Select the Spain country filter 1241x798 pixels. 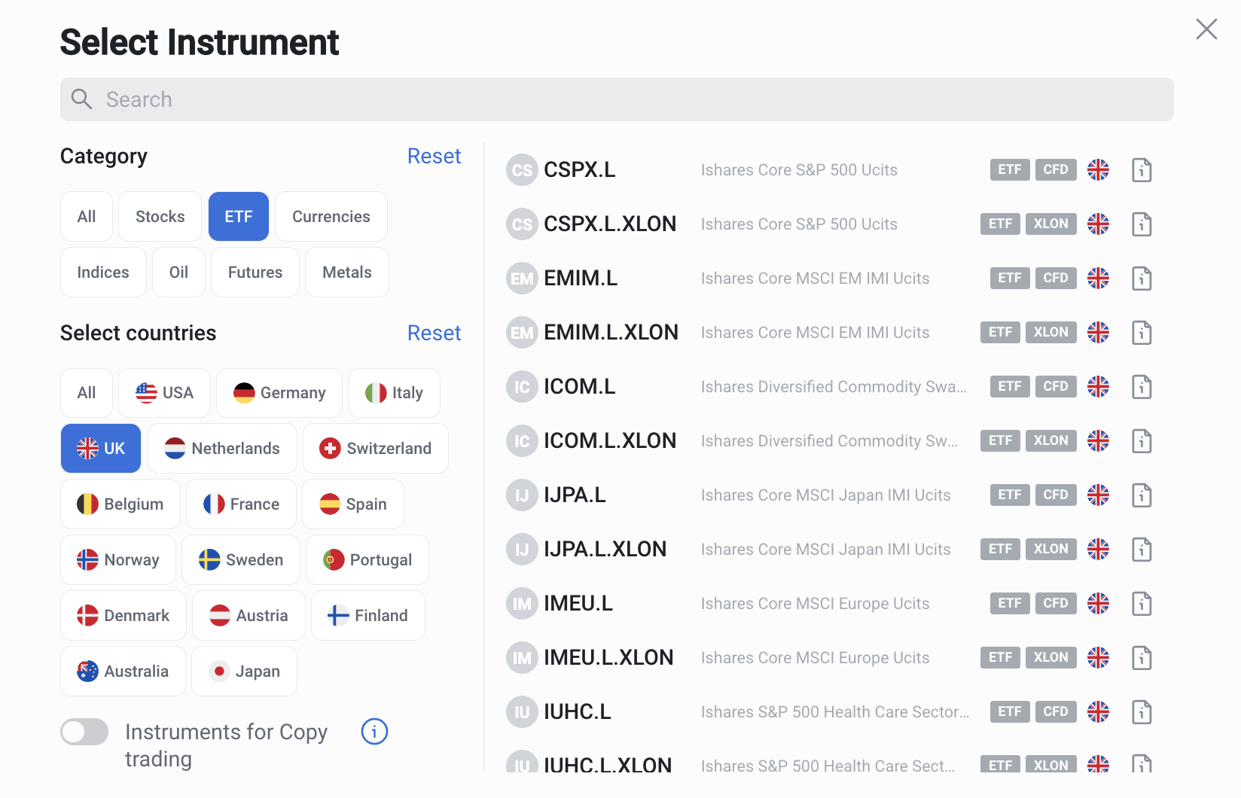pos(353,504)
